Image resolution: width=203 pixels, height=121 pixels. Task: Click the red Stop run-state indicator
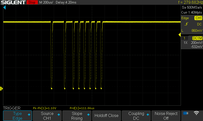pyautogui.click(x=32, y=2)
